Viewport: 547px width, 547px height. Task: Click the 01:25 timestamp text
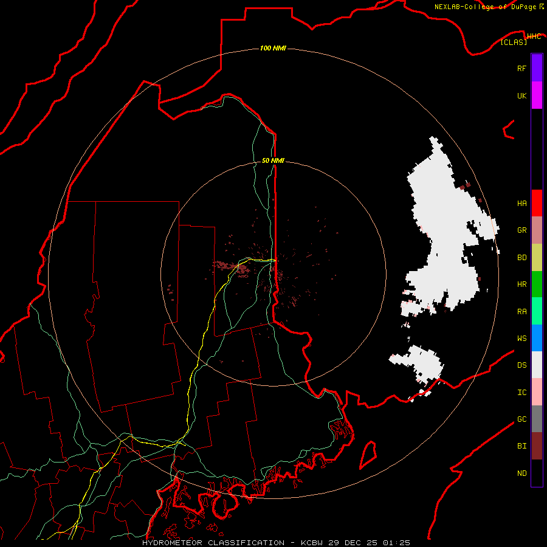point(396,543)
